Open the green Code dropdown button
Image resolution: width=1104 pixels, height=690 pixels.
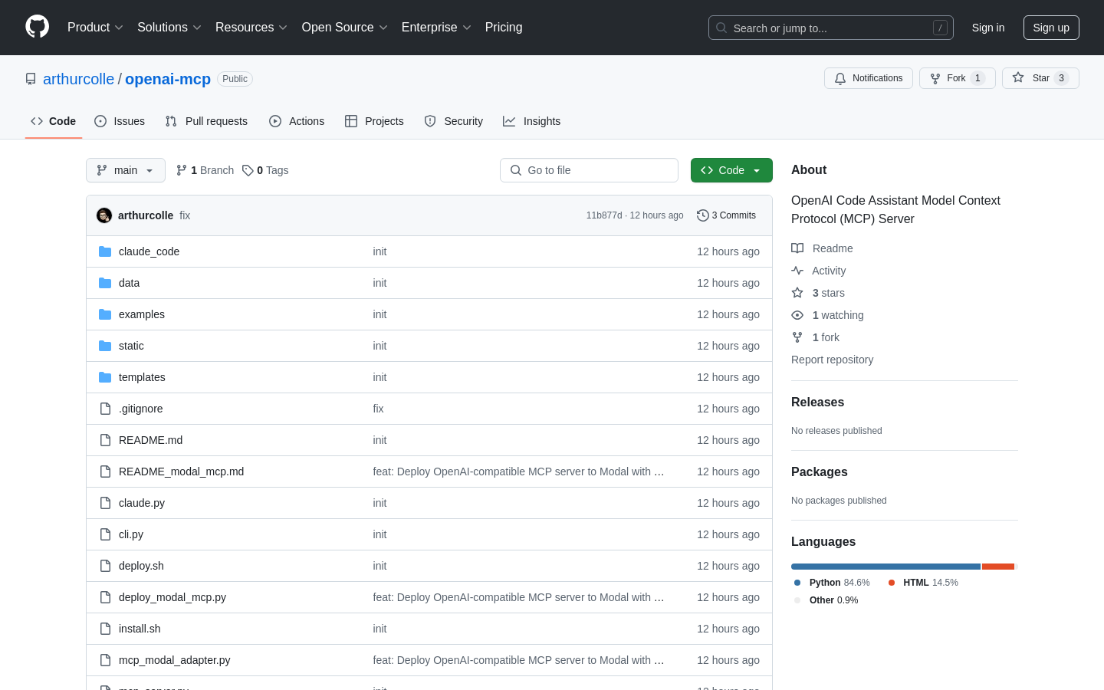click(731, 170)
